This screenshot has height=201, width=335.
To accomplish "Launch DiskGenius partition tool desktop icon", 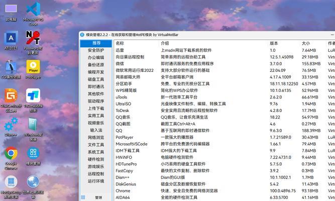I will click(x=11, y=100).
